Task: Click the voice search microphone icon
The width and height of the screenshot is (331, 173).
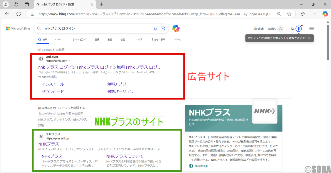Action: point(155,28)
